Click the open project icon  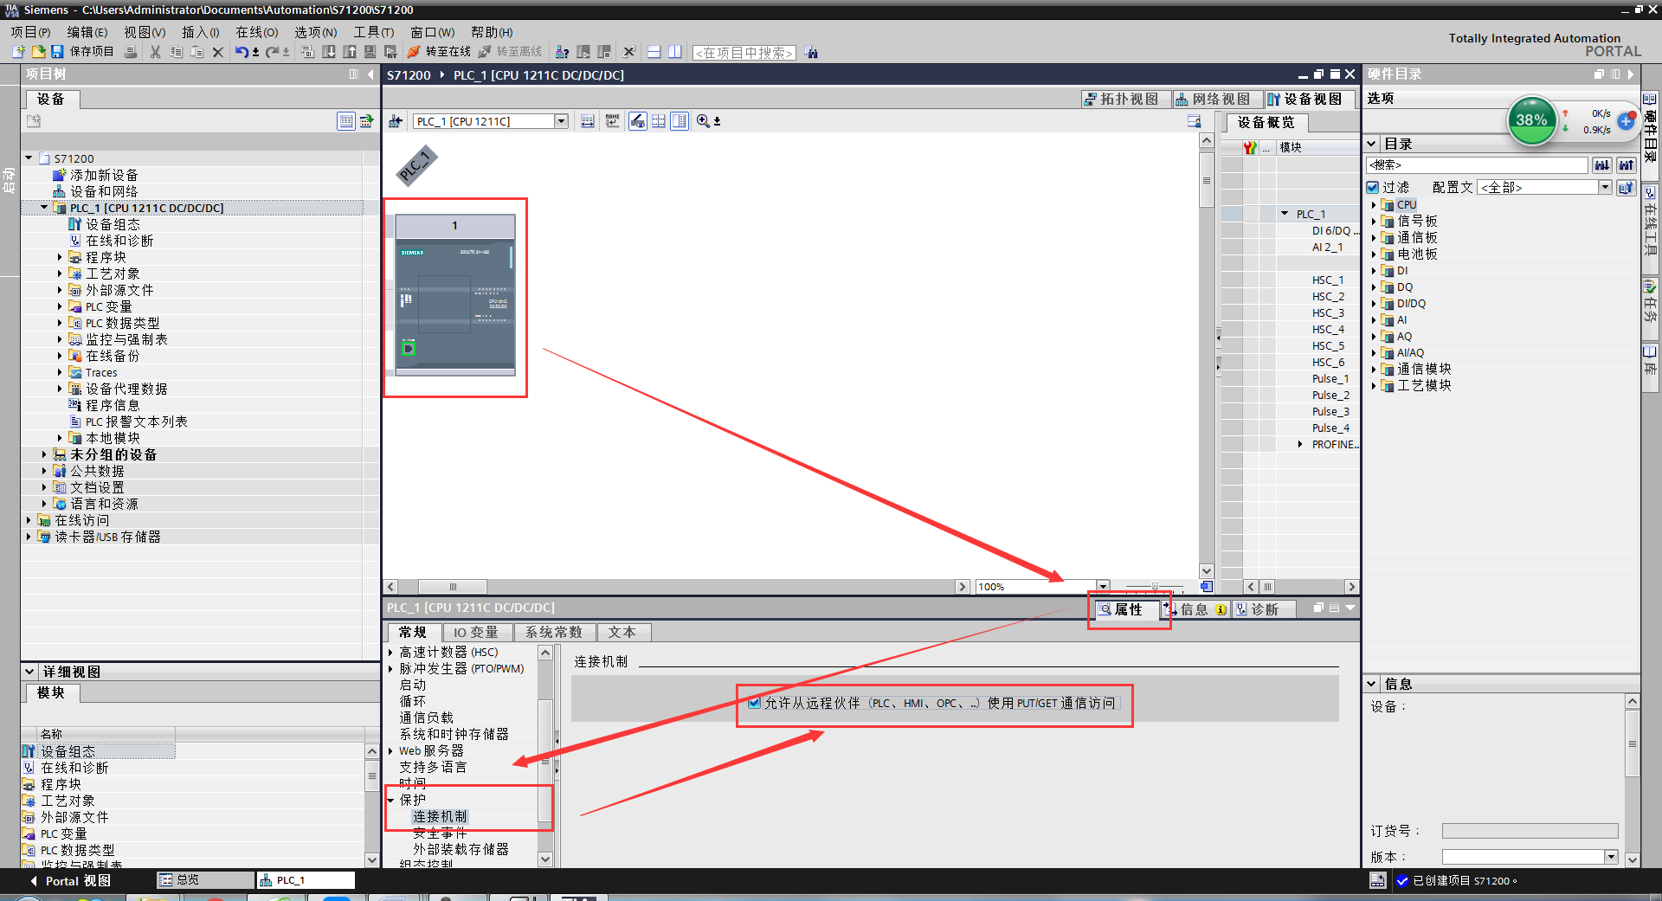pyautogui.click(x=38, y=52)
